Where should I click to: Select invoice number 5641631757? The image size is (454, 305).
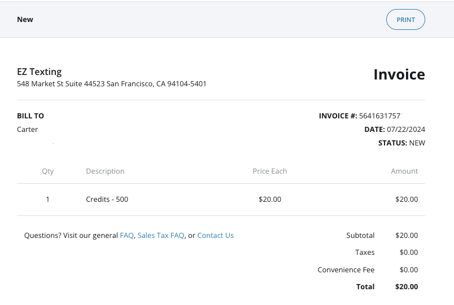(379, 116)
